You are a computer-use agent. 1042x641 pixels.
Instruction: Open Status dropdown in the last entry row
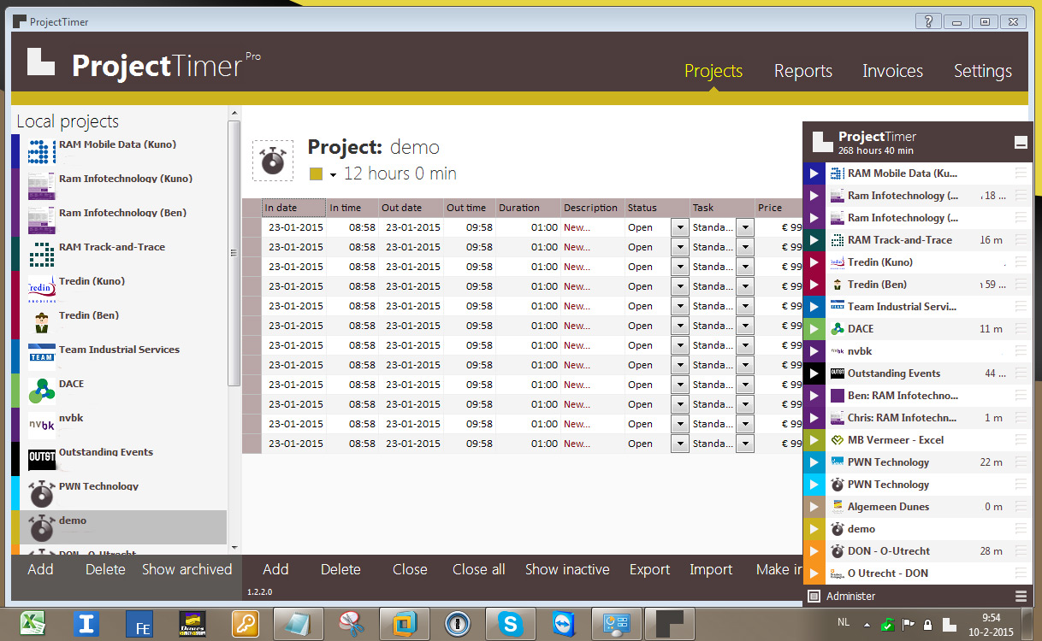(x=679, y=444)
